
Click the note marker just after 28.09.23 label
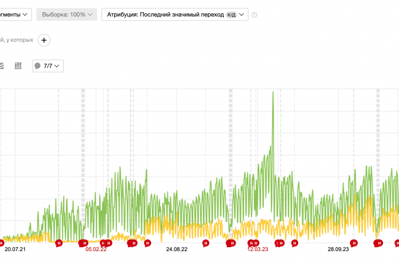point(354,243)
